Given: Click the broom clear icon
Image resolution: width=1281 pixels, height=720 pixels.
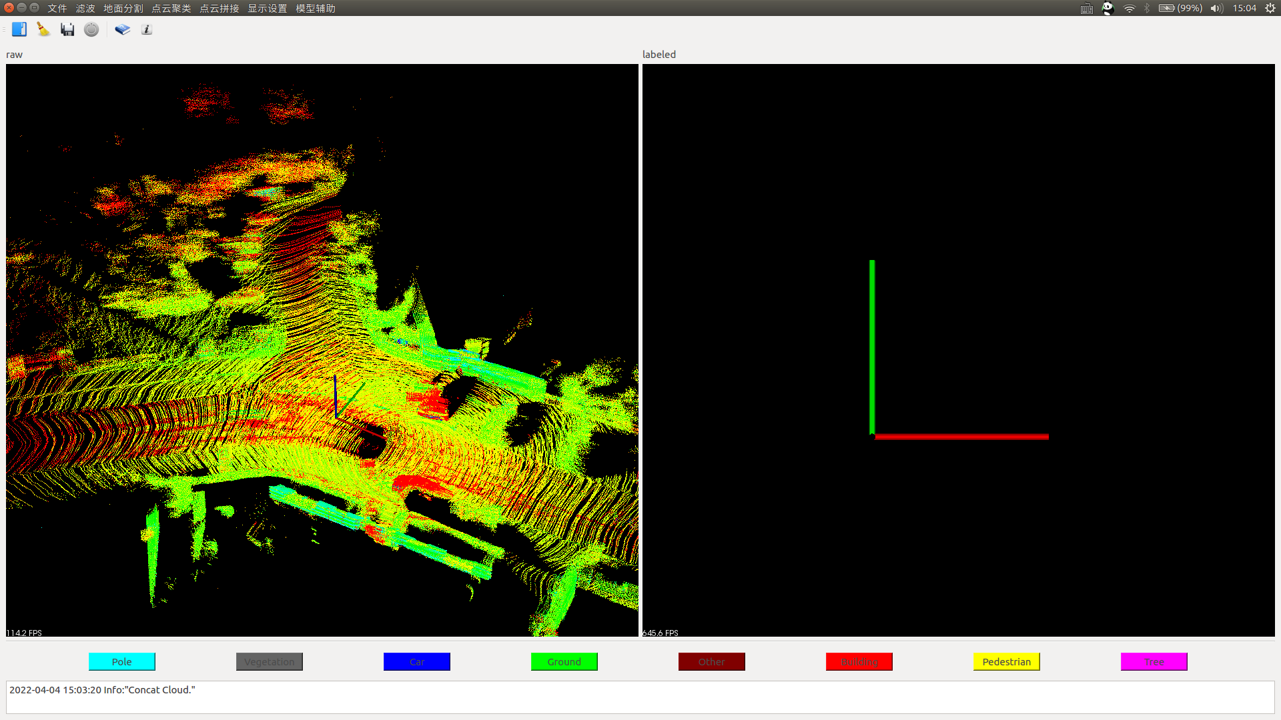Looking at the screenshot, I should click(x=43, y=29).
